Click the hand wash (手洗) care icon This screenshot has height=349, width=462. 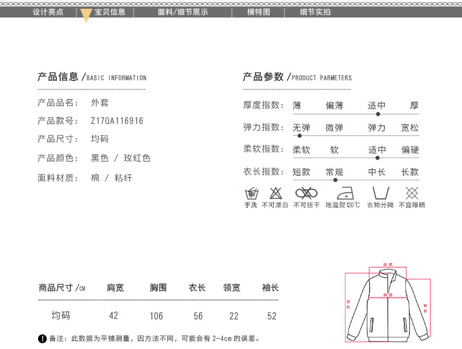(x=251, y=193)
